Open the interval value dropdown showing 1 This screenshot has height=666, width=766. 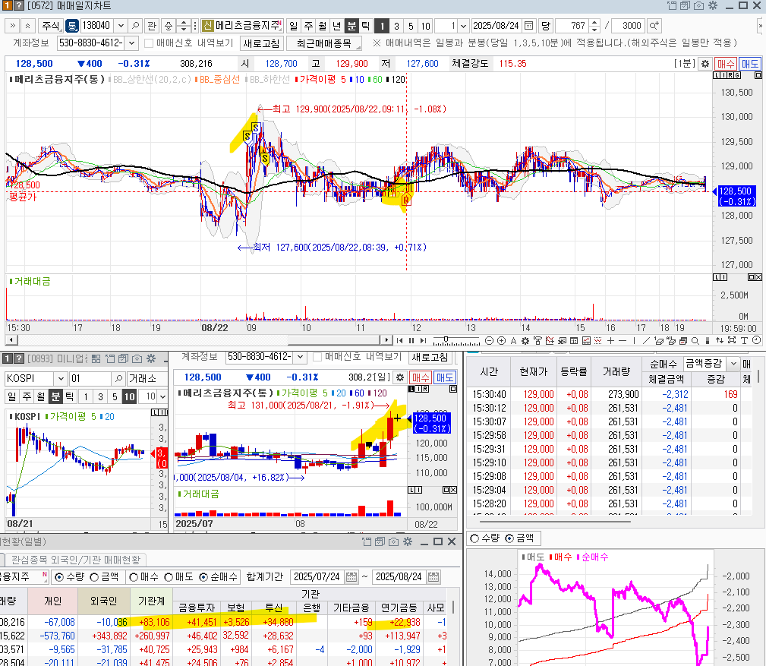coord(464,25)
